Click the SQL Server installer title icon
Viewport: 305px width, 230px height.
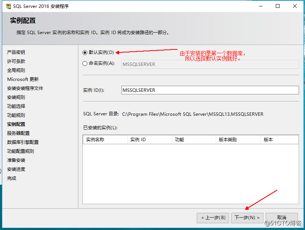[x=8, y=6]
